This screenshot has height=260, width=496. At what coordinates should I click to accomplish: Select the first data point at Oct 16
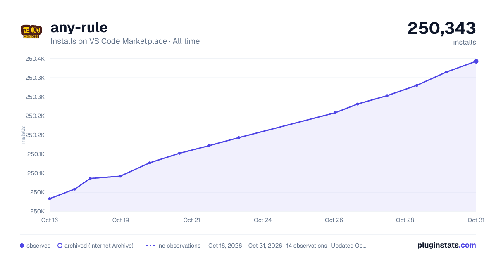click(x=50, y=199)
